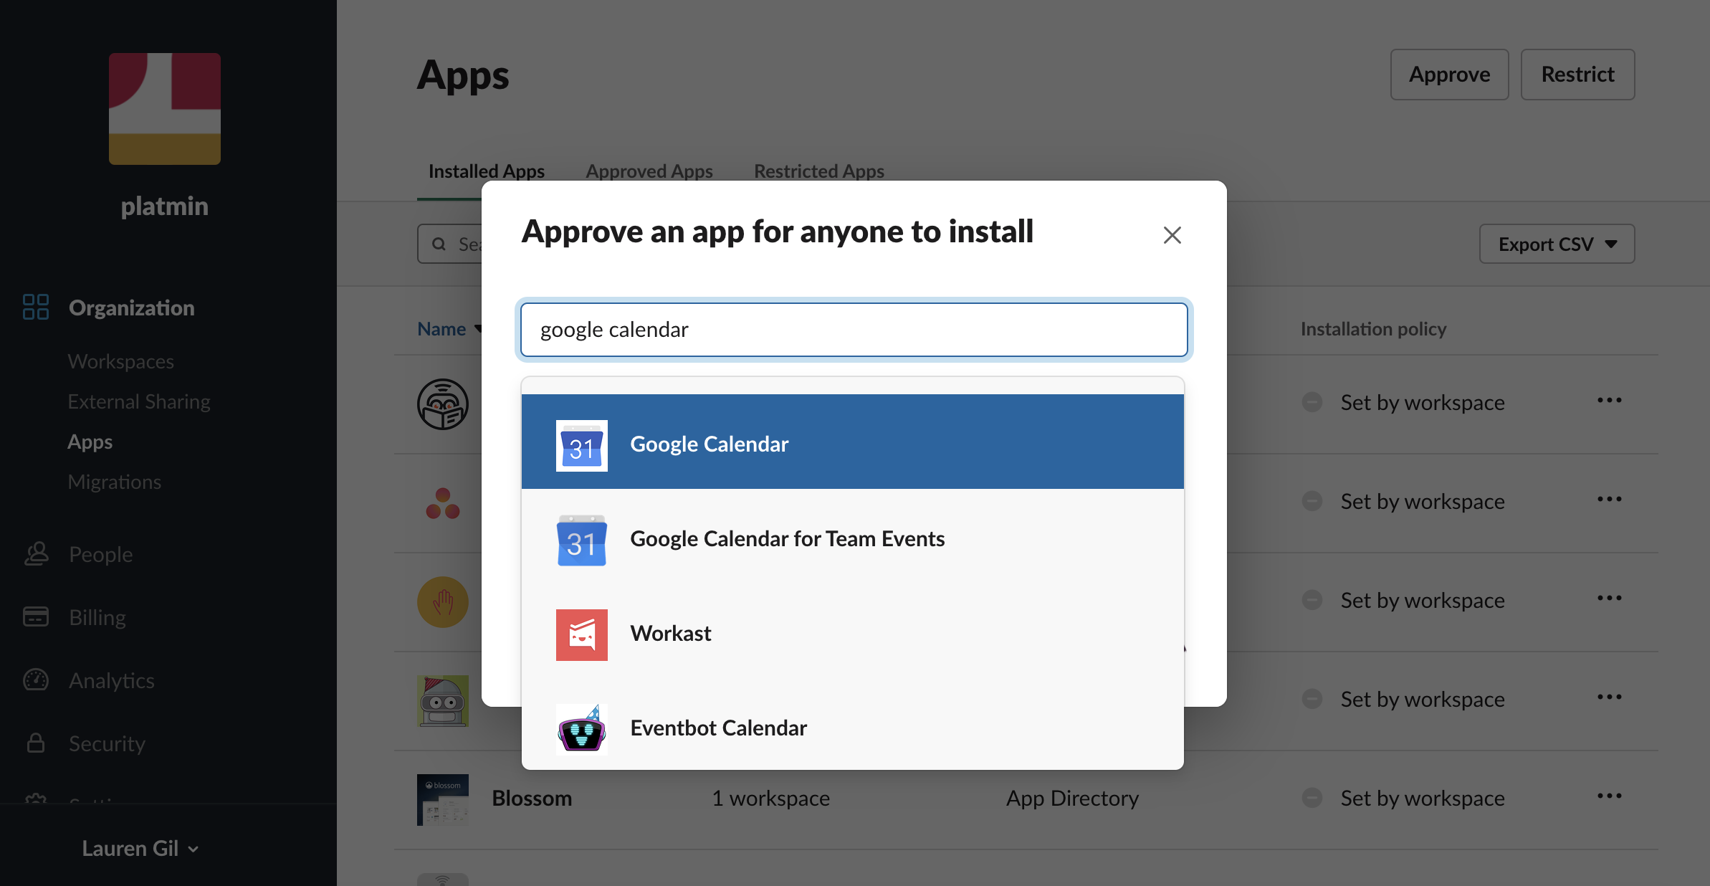Click Set by workspace policy in fourth row
This screenshot has width=1710, height=886.
coord(1423,700)
